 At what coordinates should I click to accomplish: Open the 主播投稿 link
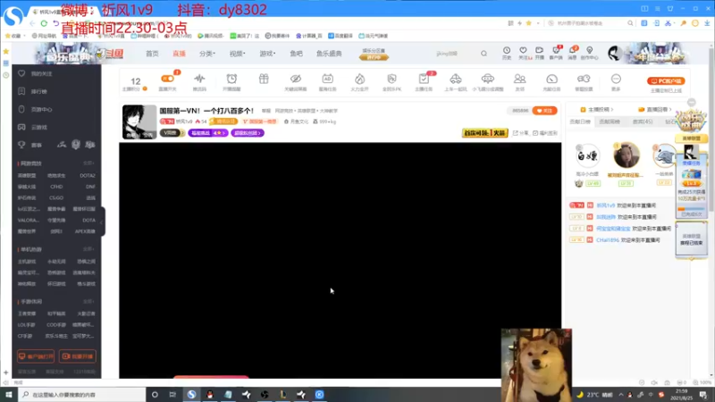pyautogui.click(x=596, y=109)
